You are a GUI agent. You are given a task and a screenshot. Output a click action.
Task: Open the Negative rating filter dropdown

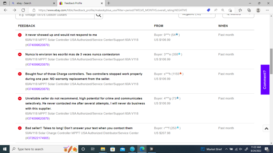197,15
